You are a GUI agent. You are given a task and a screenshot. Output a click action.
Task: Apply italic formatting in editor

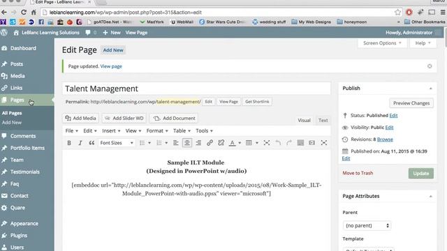(80, 143)
